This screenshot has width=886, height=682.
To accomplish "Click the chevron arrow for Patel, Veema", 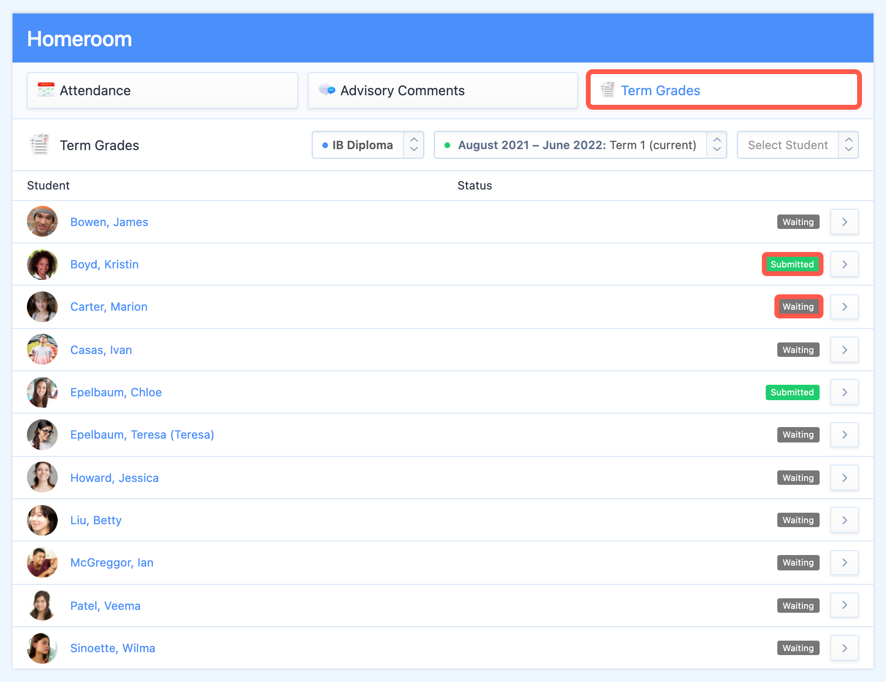I will coord(845,605).
